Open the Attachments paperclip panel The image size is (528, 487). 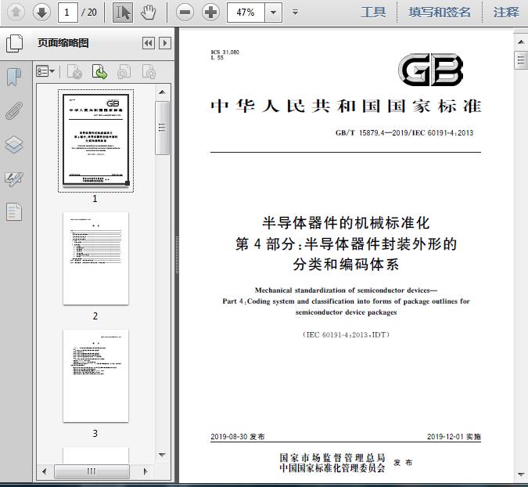pos(14,111)
